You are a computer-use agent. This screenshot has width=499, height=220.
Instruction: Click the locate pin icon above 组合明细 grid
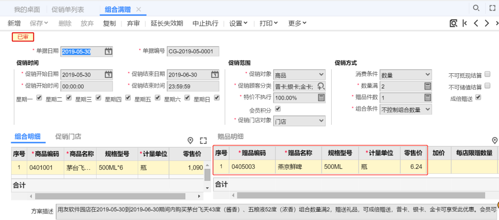(190, 140)
